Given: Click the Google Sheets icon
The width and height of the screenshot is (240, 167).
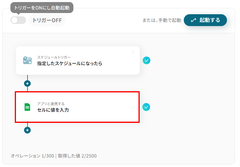Looking at the screenshot, I should coord(27,107).
